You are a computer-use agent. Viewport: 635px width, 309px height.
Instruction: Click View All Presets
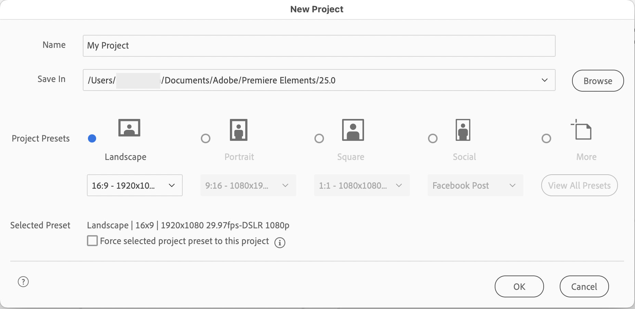pyautogui.click(x=579, y=185)
